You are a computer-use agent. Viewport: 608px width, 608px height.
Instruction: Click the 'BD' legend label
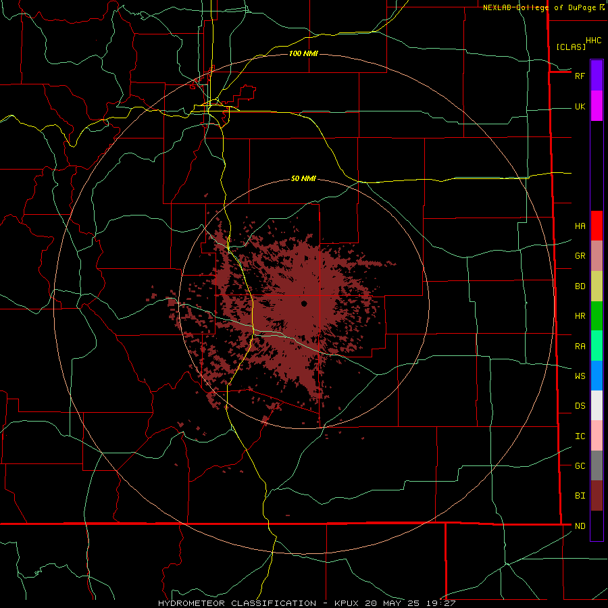580,286
